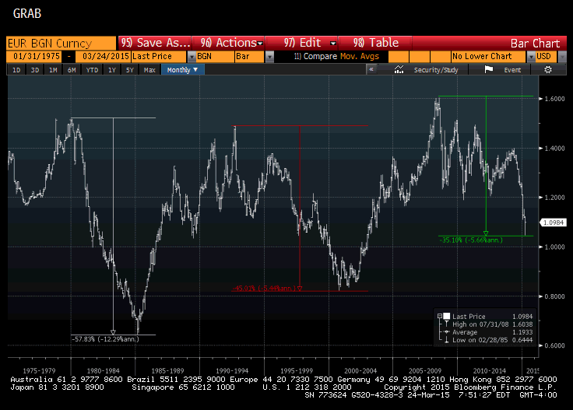Select the 1D range tab
This screenshot has height=410, width=573.
16,70
